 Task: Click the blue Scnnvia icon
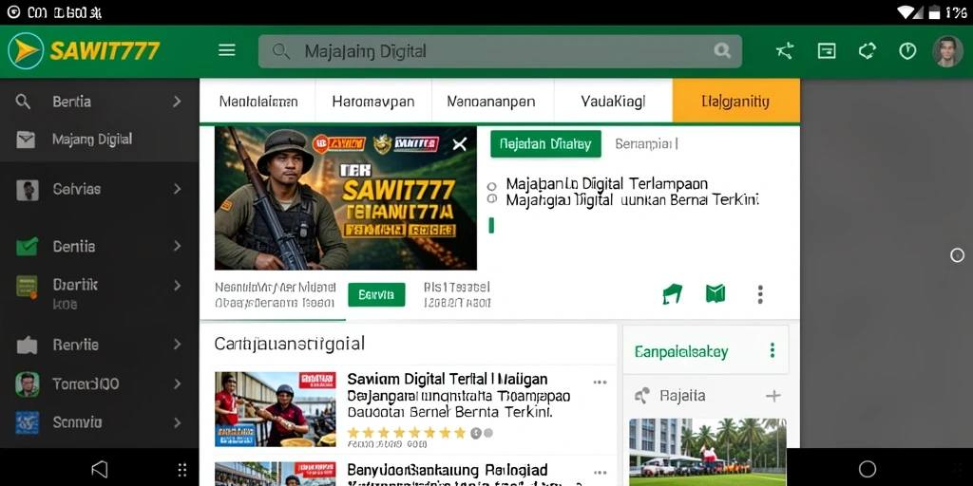[28, 422]
